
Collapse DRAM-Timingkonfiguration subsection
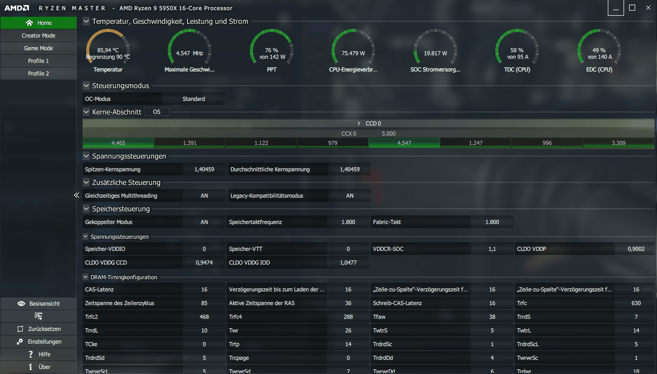pyautogui.click(x=86, y=277)
